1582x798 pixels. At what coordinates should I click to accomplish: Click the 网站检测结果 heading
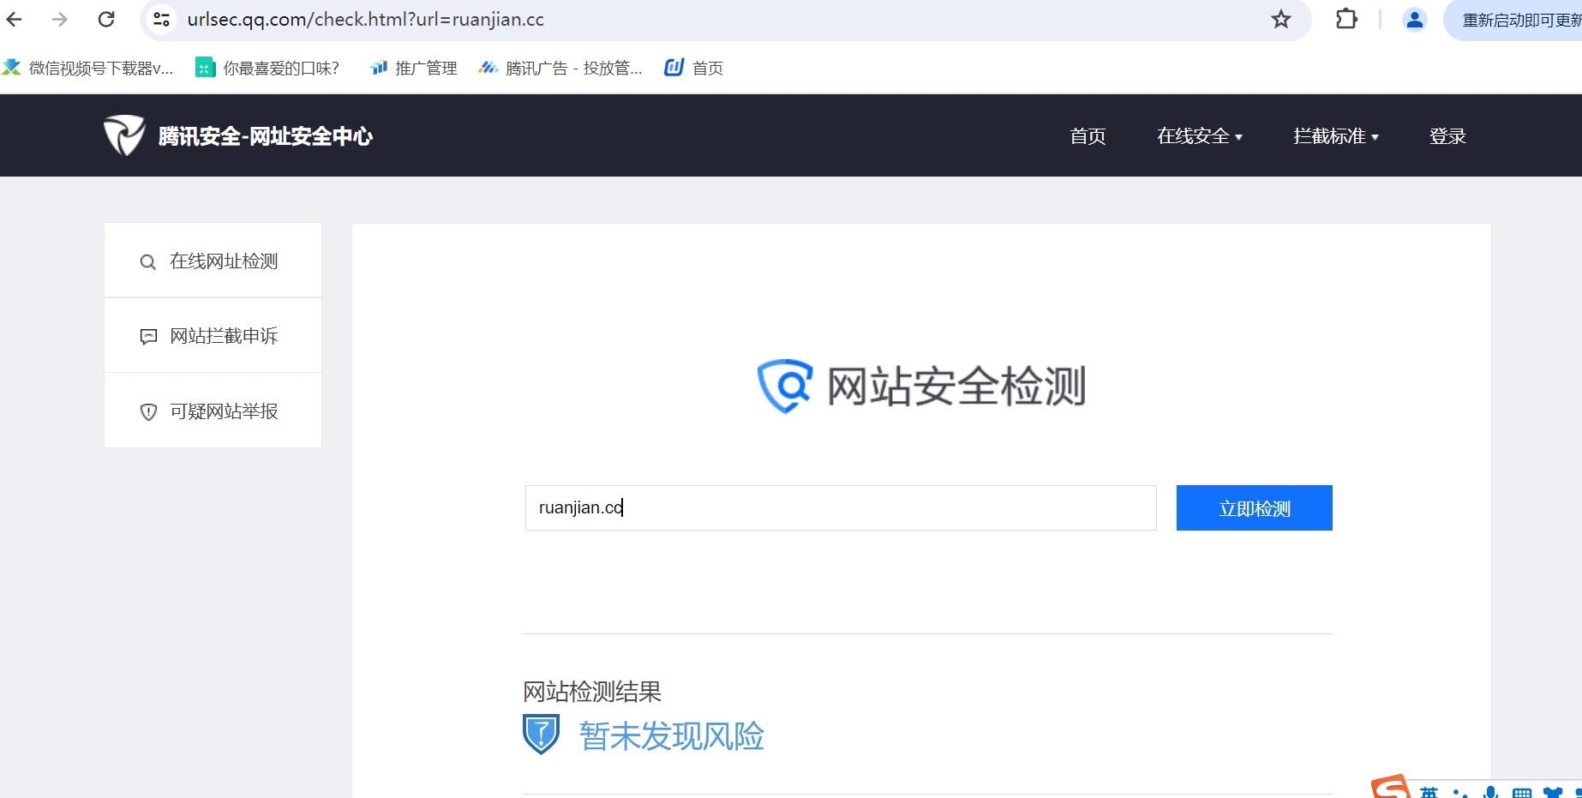pos(592,692)
